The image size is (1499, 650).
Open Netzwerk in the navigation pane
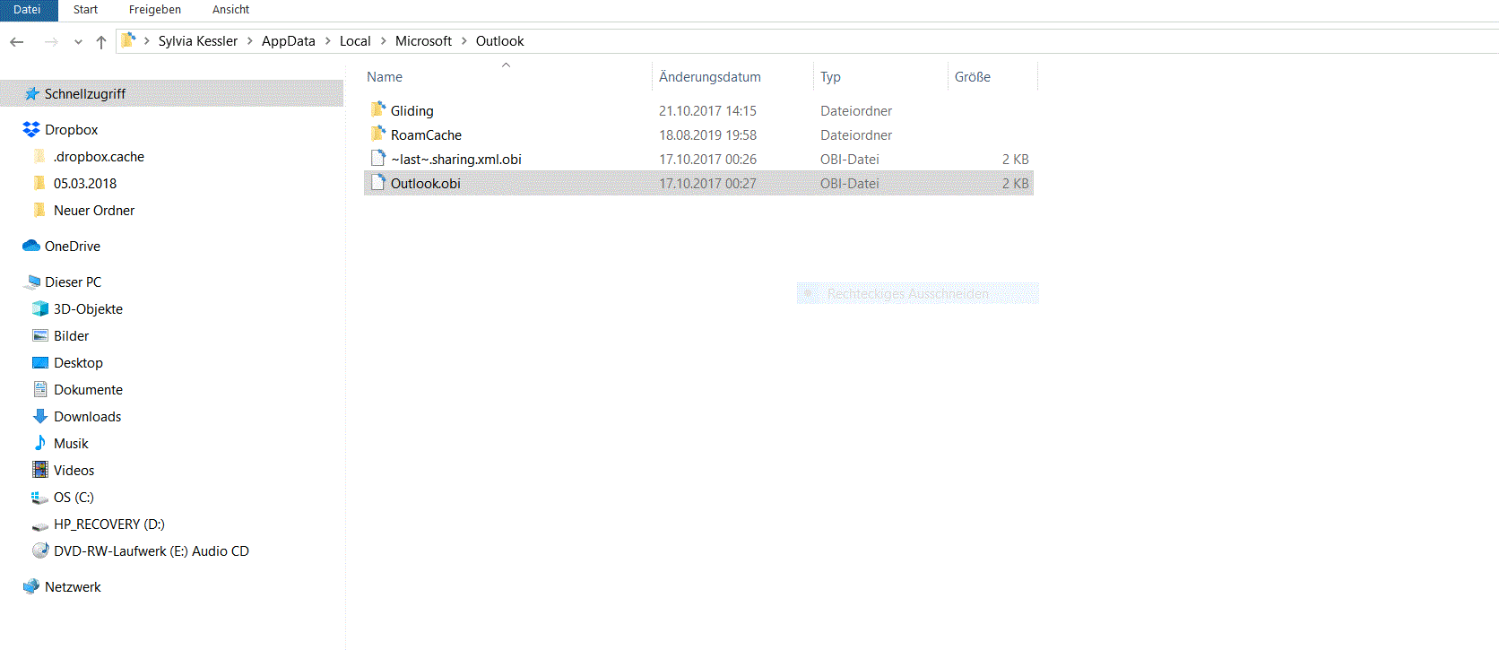[73, 587]
